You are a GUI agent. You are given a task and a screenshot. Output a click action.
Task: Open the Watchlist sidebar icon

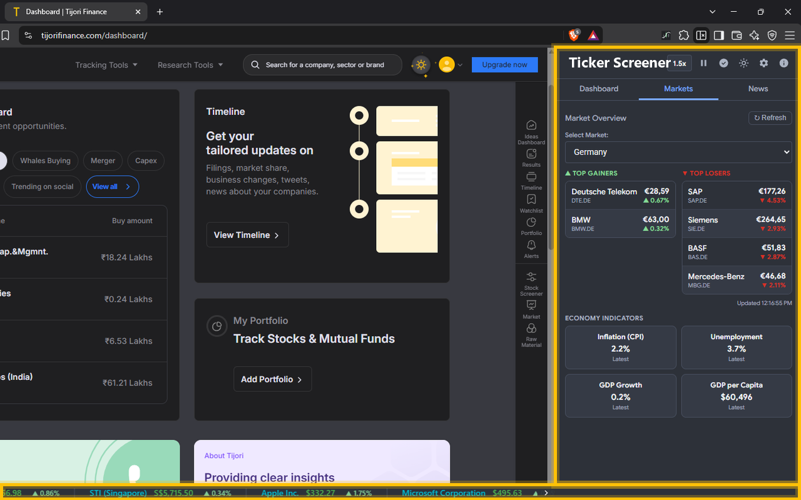[x=531, y=203]
